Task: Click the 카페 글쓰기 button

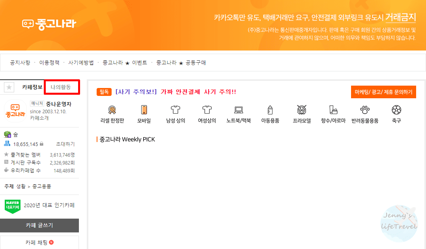Action: pyautogui.click(x=39, y=225)
